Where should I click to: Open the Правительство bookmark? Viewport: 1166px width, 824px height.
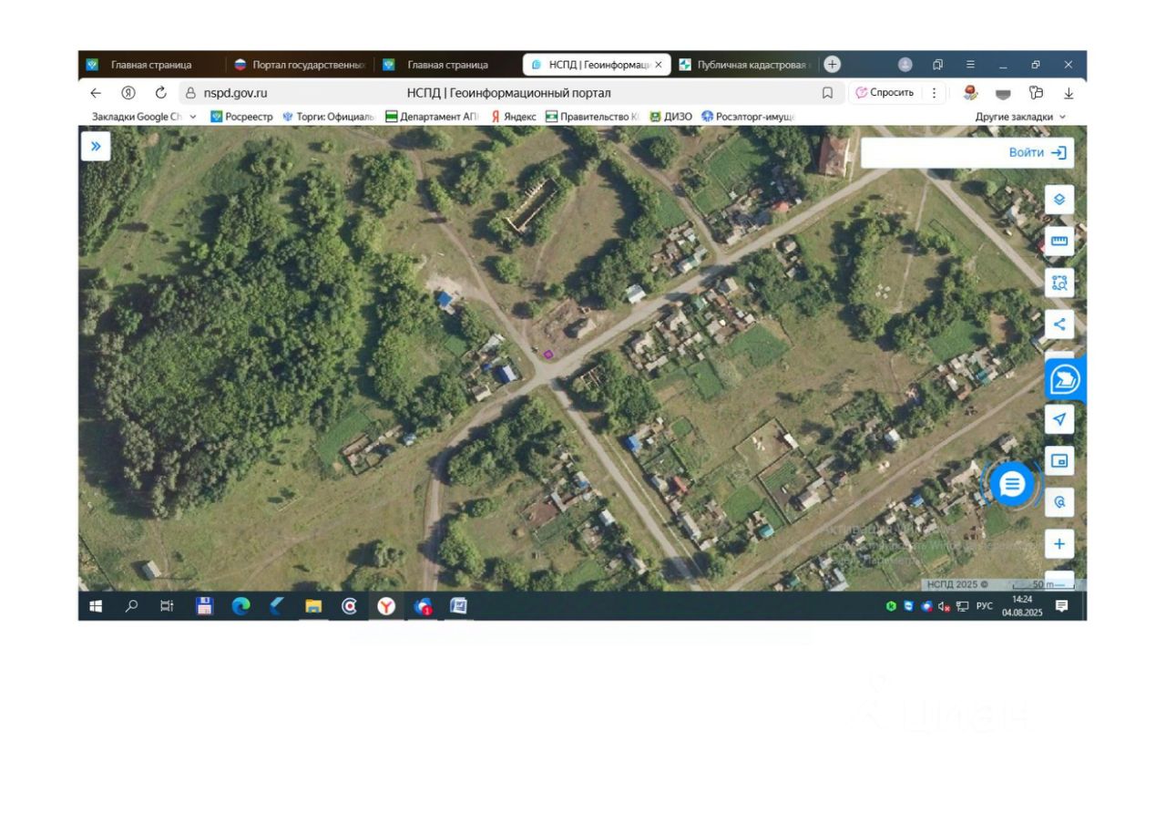[x=592, y=117]
